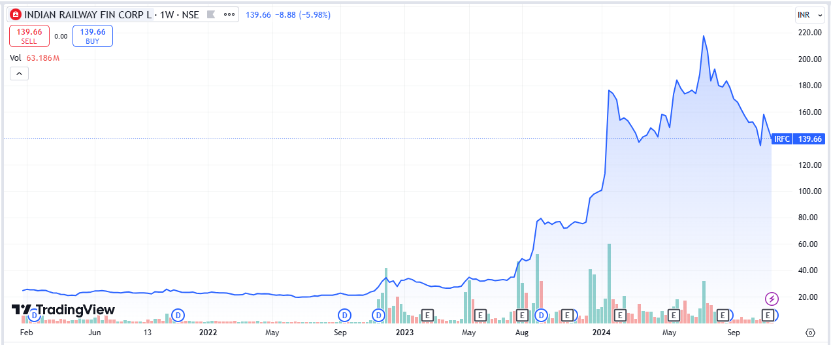Click the IRFC 139.66 price label on axis
Screen dimensions: 831x345
[x=798, y=139]
